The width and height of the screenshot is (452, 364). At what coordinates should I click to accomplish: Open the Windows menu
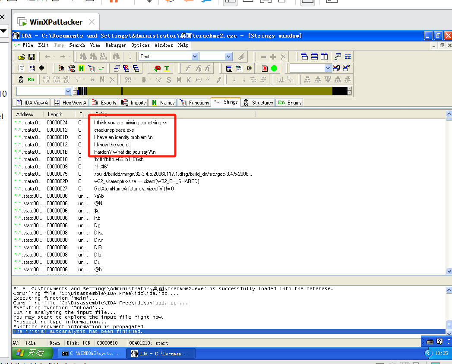tap(164, 45)
